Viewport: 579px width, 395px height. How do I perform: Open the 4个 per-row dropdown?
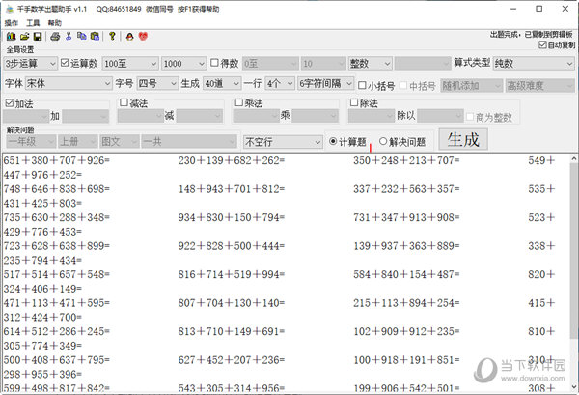tap(280, 83)
